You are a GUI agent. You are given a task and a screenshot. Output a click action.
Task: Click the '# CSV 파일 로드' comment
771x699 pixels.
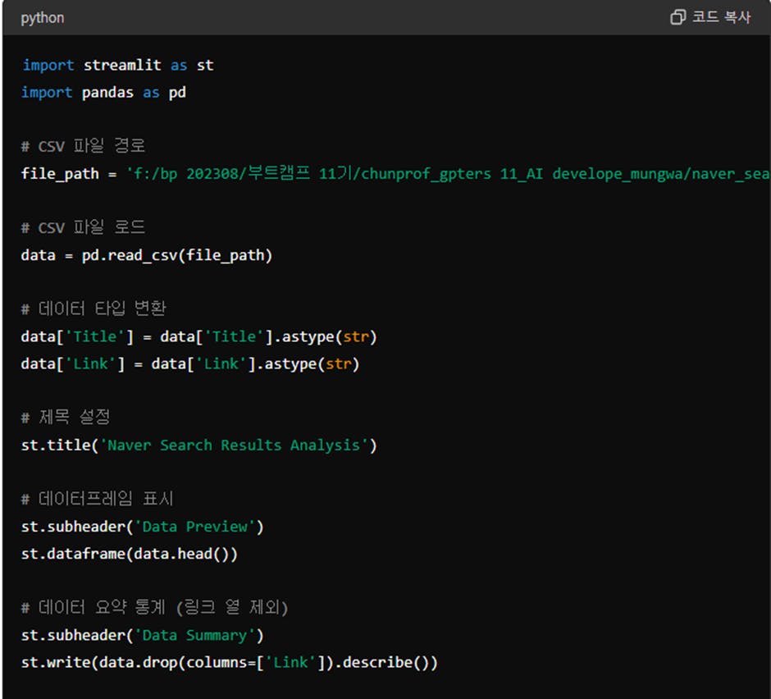[x=84, y=227]
